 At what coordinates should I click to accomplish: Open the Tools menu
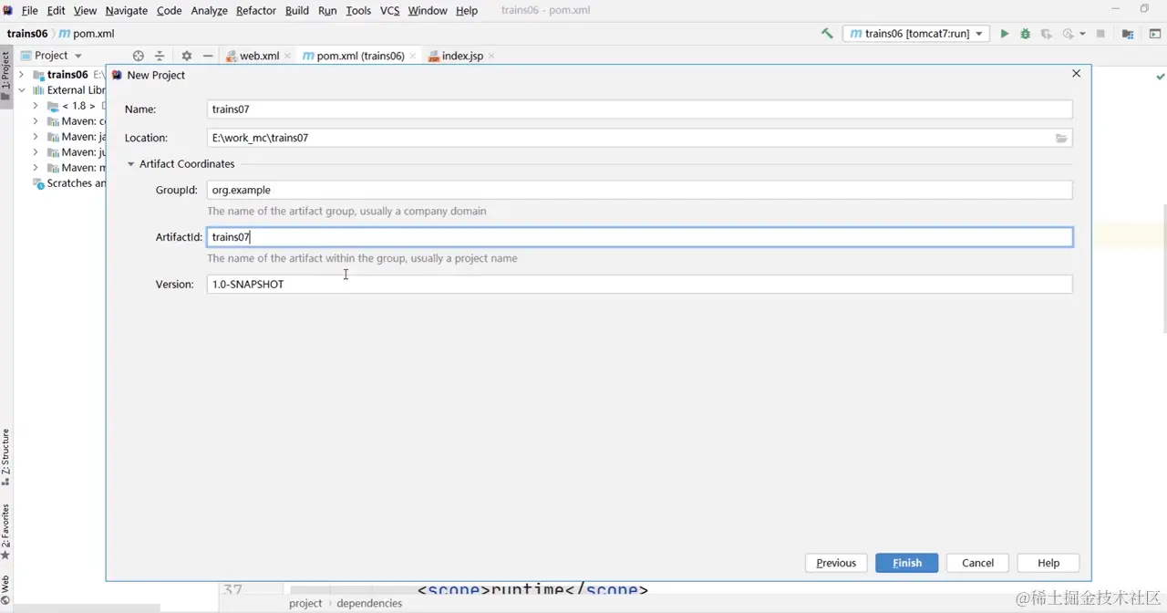358,10
